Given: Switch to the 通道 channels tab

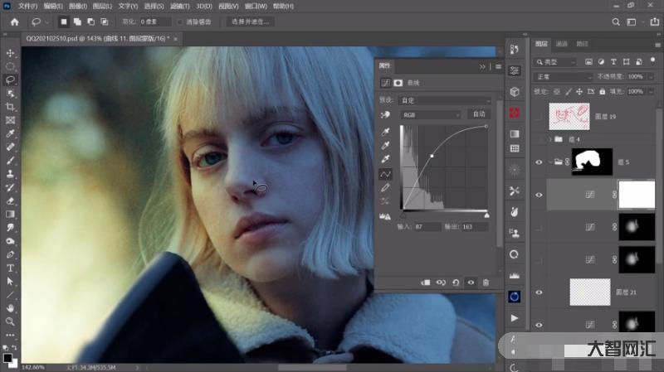Looking at the screenshot, I should tap(562, 43).
